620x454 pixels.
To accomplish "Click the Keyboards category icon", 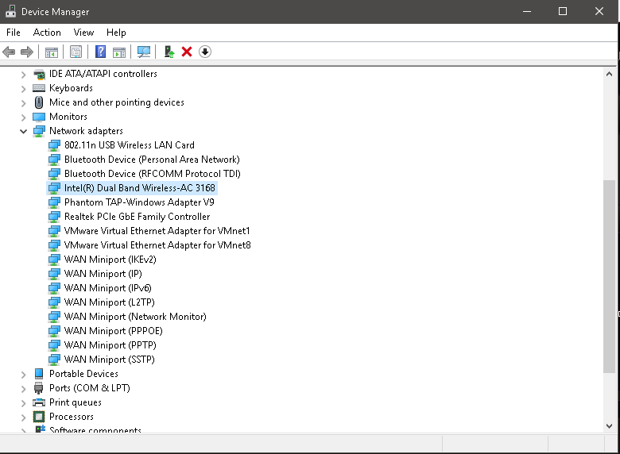I will [x=39, y=88].
